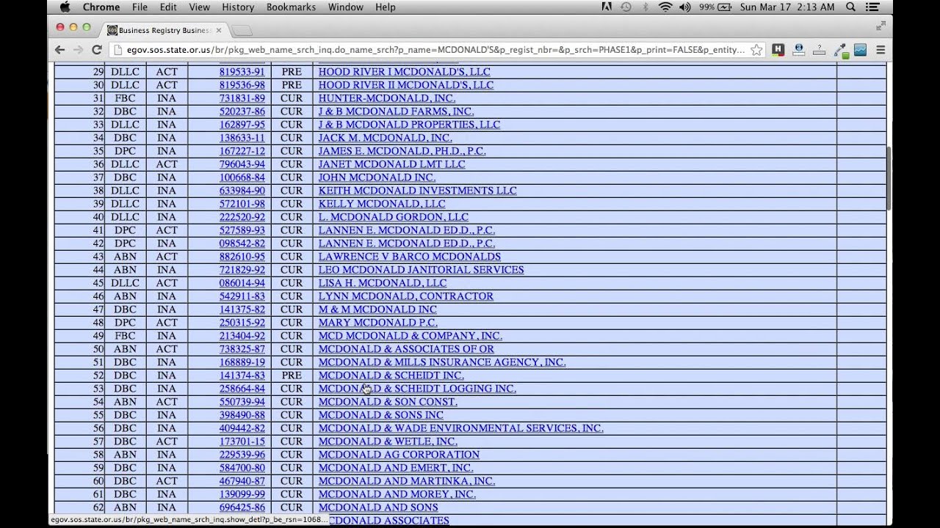The height and width of the screenshot is (528, 940).
Task: Open the volume control in menu bar
Action: [x=685, y=7]
